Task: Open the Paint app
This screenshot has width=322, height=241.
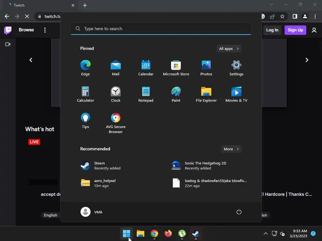Action: click(176, 94)
